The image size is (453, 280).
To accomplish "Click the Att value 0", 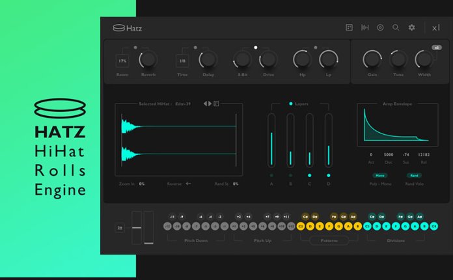I will tap(371, 154).
